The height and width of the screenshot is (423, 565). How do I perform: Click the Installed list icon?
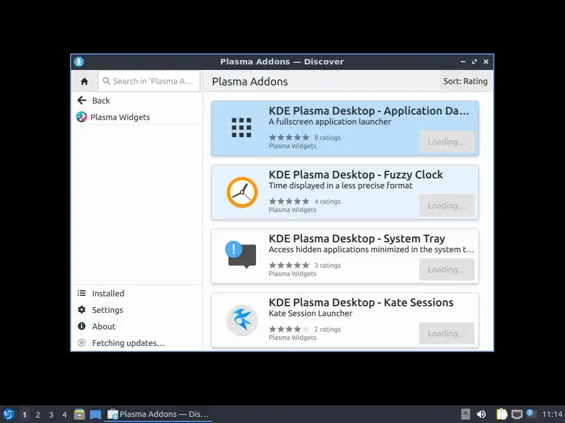click(82, 293)
